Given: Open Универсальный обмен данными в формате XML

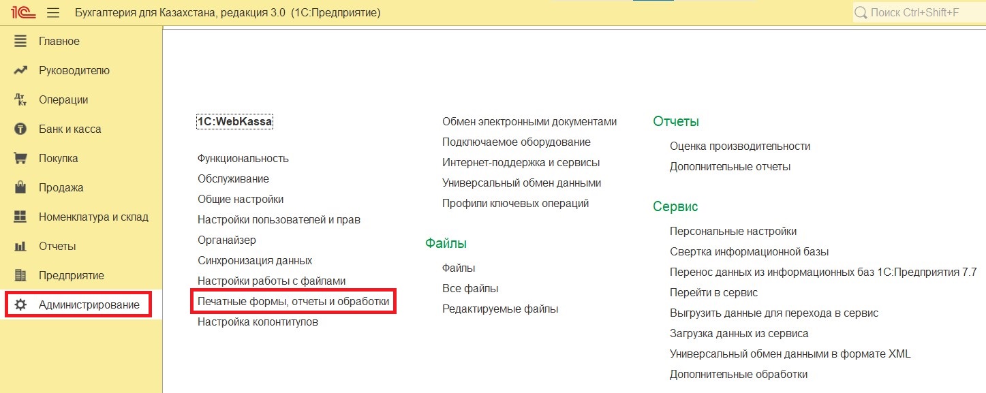Looking at the screenshot, I should coord(790,353).
